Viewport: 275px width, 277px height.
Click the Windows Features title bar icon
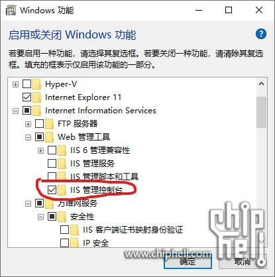coord(11,10)
